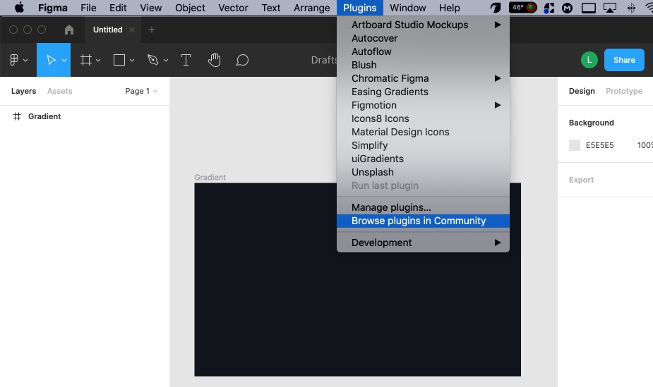
Task: Switch to the Design tab
Action: [x=582, y=91]
